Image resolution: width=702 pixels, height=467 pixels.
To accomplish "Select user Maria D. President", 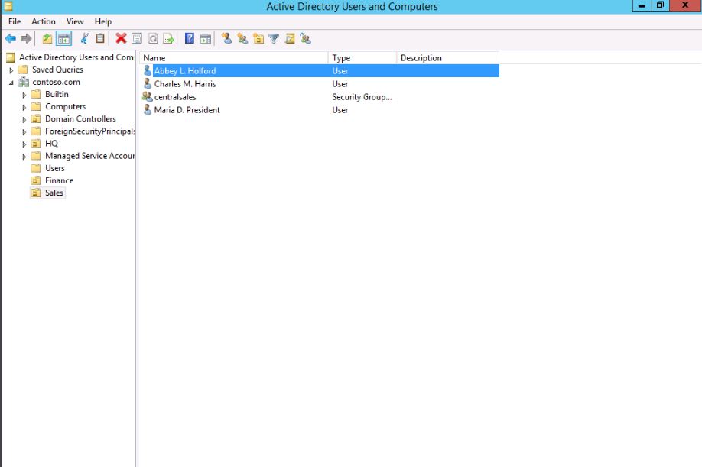I will (187, 109).
